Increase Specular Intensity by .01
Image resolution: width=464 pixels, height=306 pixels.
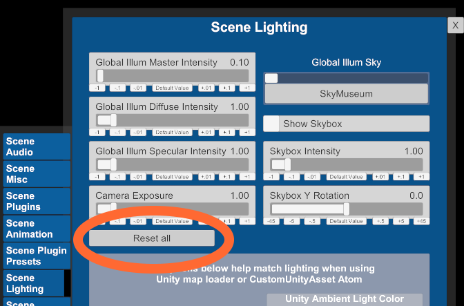206,177
